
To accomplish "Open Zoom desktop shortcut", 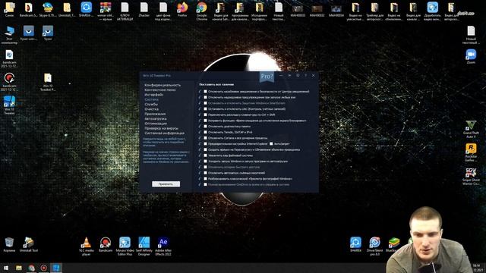I will pos(471,56).
